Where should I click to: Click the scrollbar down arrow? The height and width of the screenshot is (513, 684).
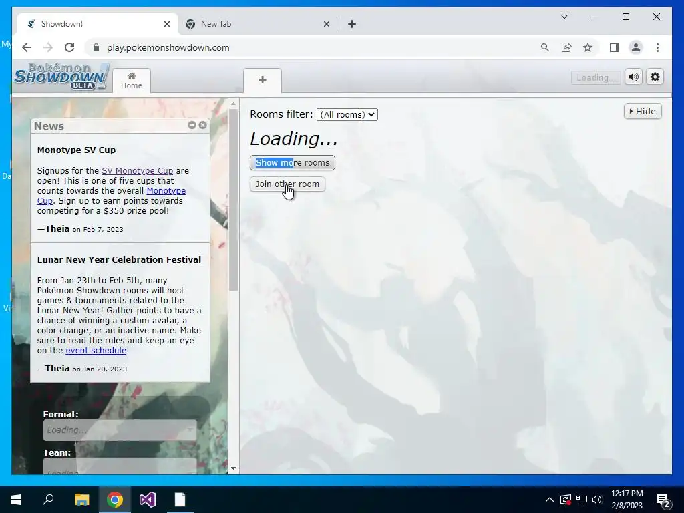click(x=233, y=468)
